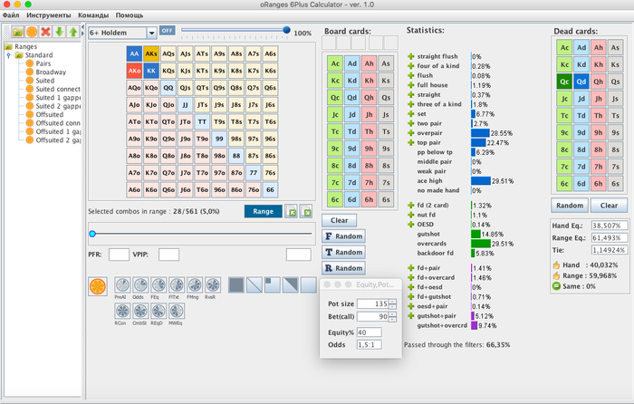Image resolution: width=634 pixels, height=404 pixels.
Task: Expand the green plus beside straight flush
Action: [x=411, y=56]
